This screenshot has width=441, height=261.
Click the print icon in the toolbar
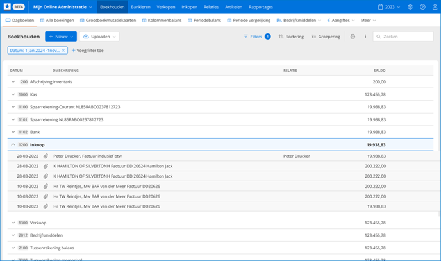(x=353, y=37)
